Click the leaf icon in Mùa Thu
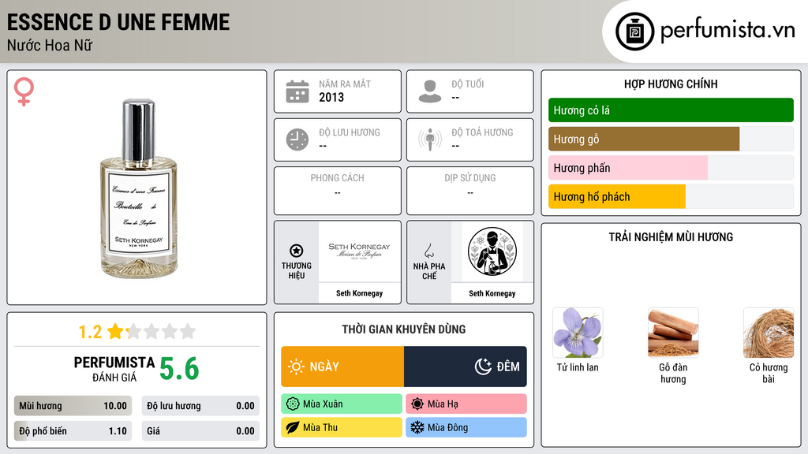Viewport: 808px width, 454px height. coord(293,427)
